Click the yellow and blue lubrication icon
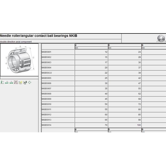This screenshot has height=166, width=166. pos(20,82)
